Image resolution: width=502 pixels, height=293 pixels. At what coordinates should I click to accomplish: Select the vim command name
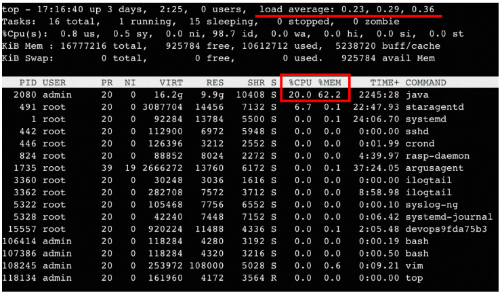click(414, 266)
